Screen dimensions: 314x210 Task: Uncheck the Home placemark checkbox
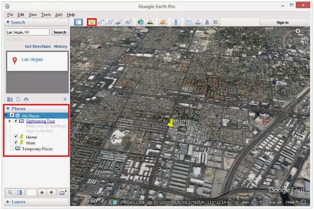click(16, 137)
